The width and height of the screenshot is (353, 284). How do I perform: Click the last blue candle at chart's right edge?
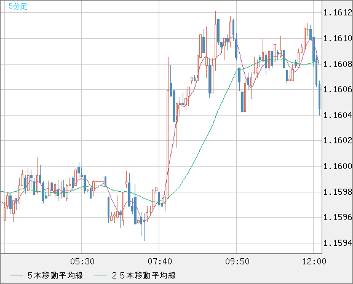coord(319,98)
